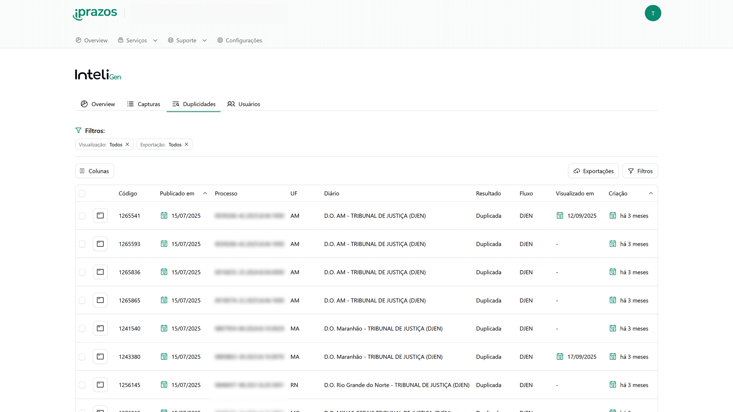
Task: Check the row checkbox for 1265593
Action: 82,244
